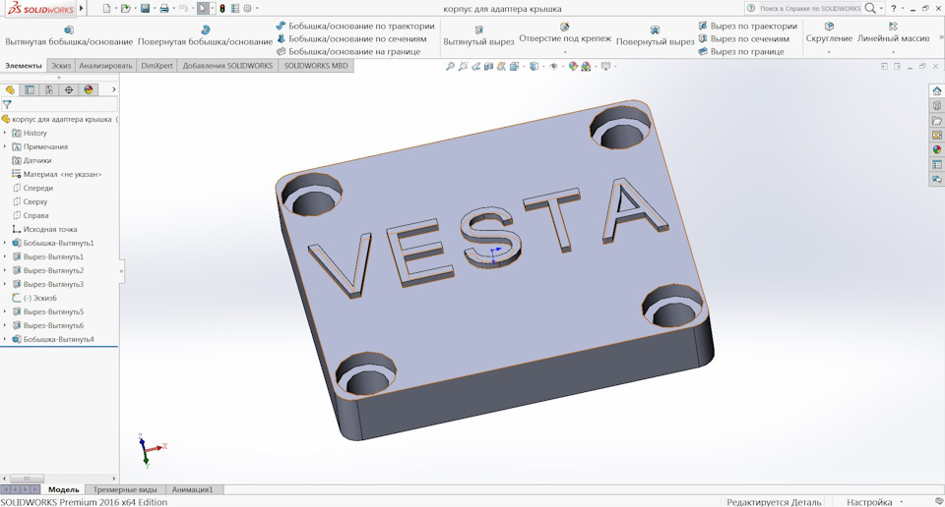
Task: Expand the Бобышка-Вытянуть1 feature
Action: [x=5, y=243]
